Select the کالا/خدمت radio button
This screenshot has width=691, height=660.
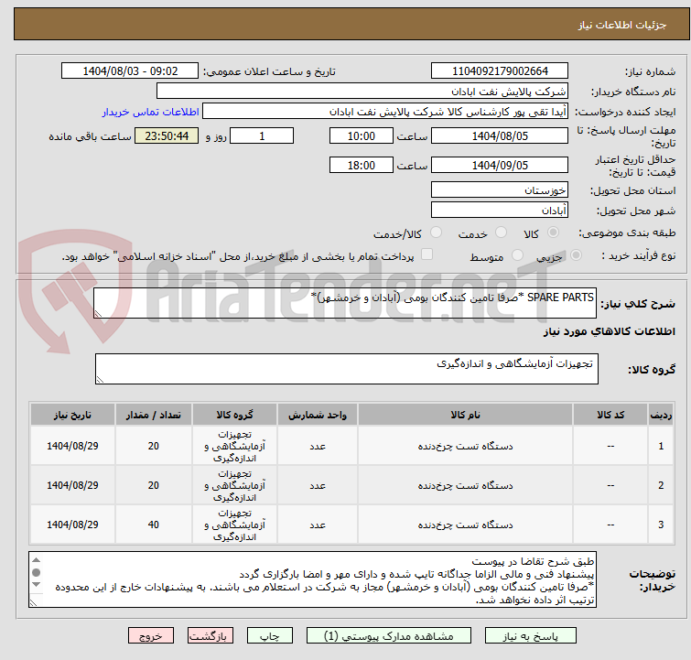(x=436, y=233)
